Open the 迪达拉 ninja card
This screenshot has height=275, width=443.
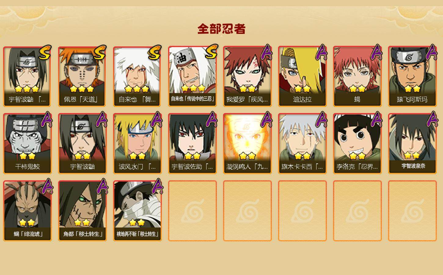coord(302,76)
